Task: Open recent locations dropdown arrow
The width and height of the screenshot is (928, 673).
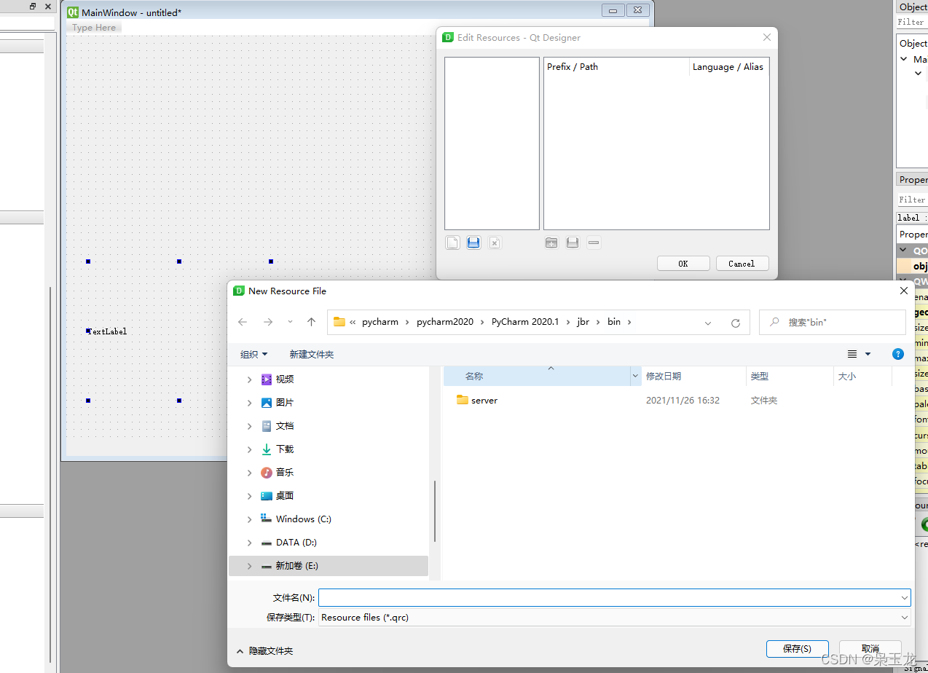Action: coord(290,322)
